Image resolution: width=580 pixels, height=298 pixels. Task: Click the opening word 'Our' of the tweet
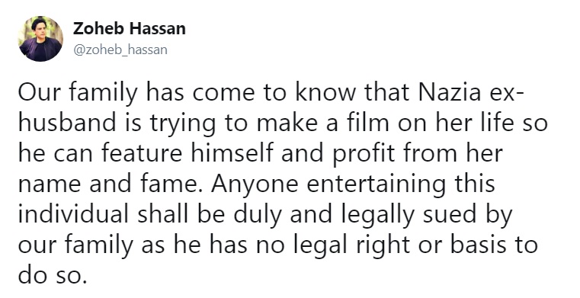click(38, 93)
